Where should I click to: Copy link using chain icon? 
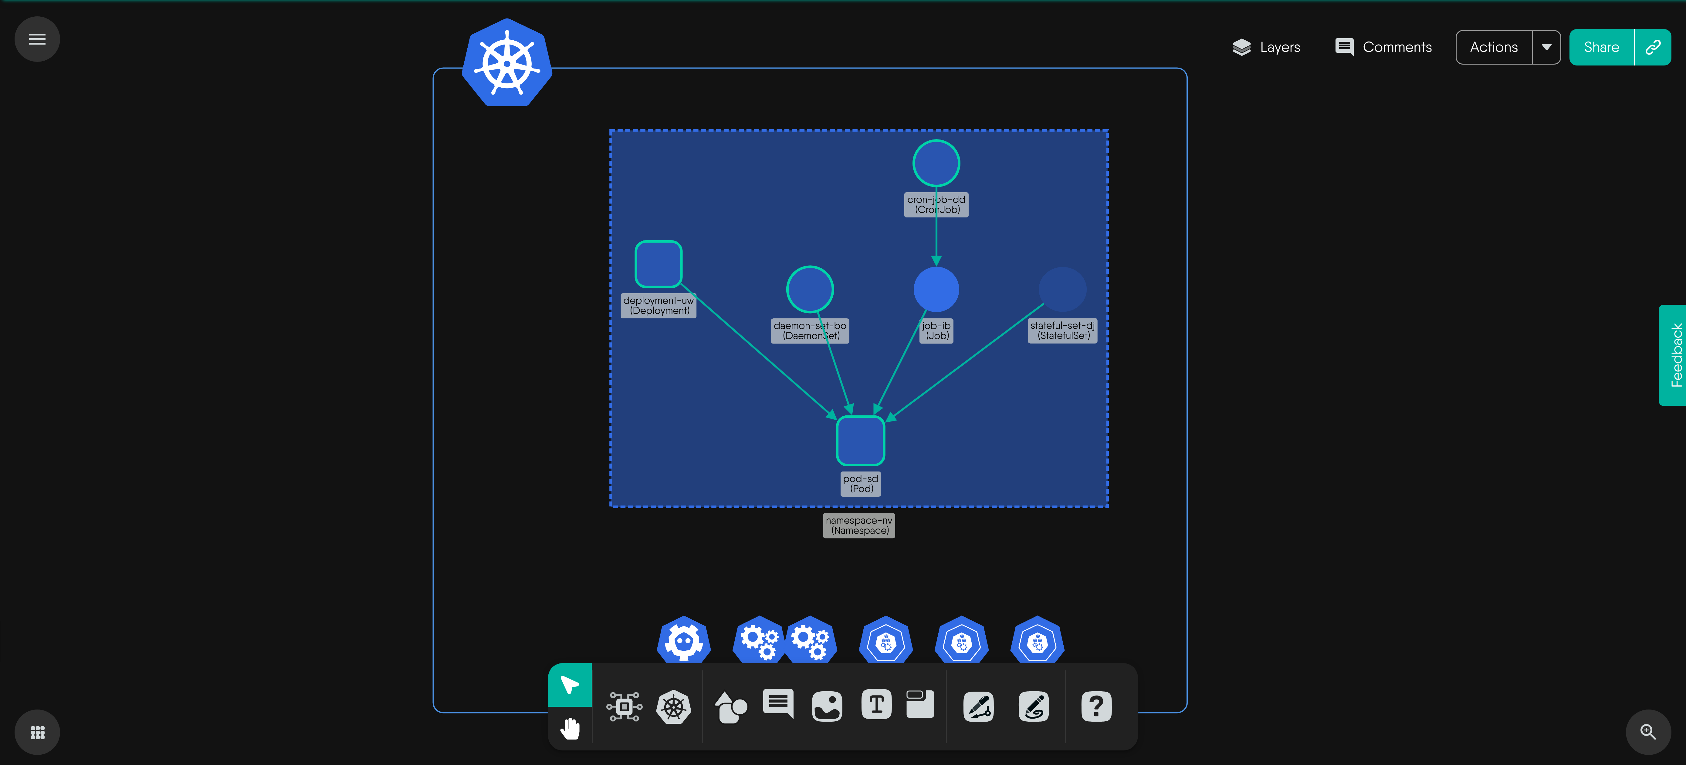click(1653, 47)
